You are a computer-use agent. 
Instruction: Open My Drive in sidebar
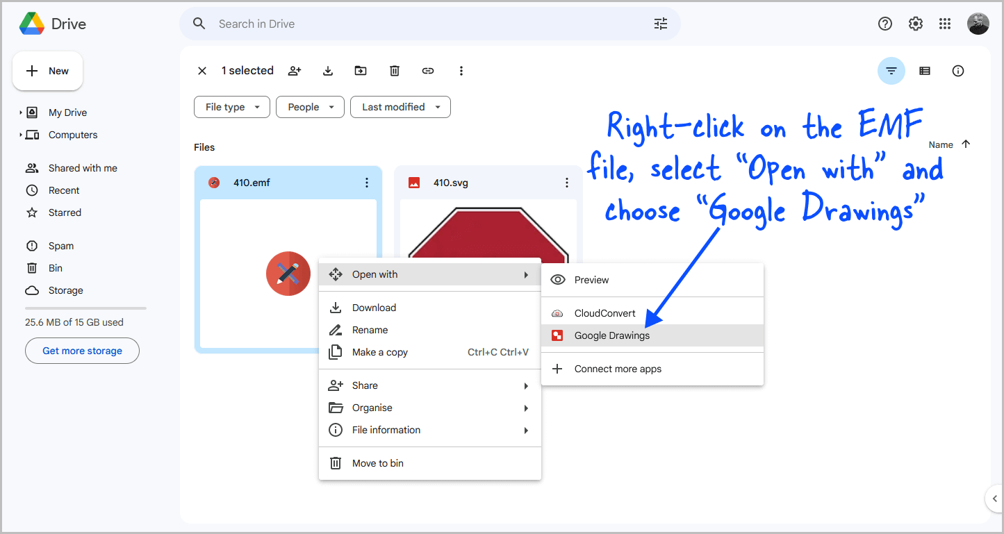(67, 112)
